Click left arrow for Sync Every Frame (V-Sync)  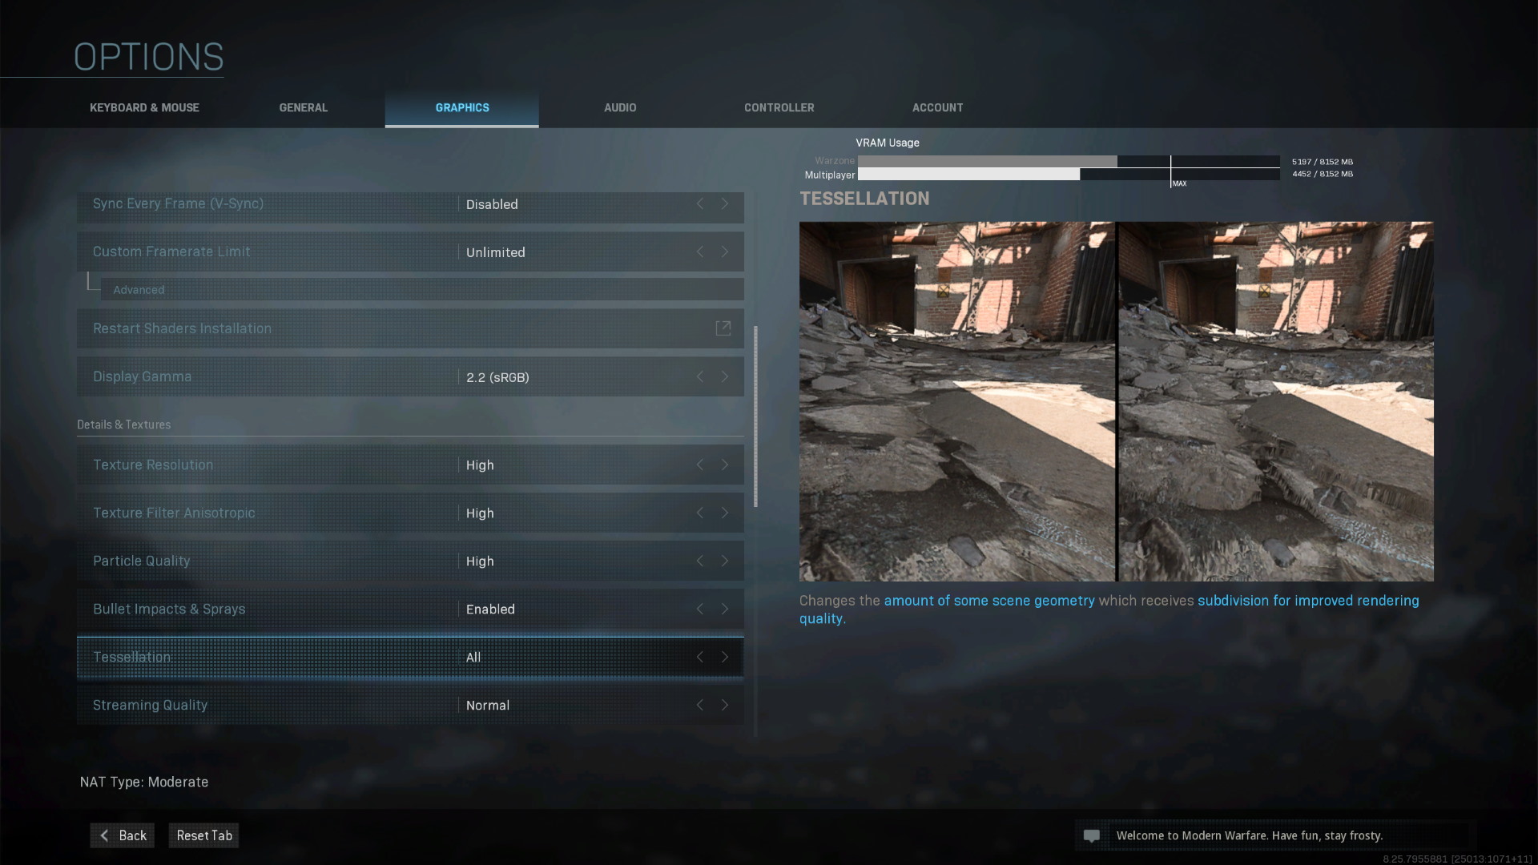point(700,204)
